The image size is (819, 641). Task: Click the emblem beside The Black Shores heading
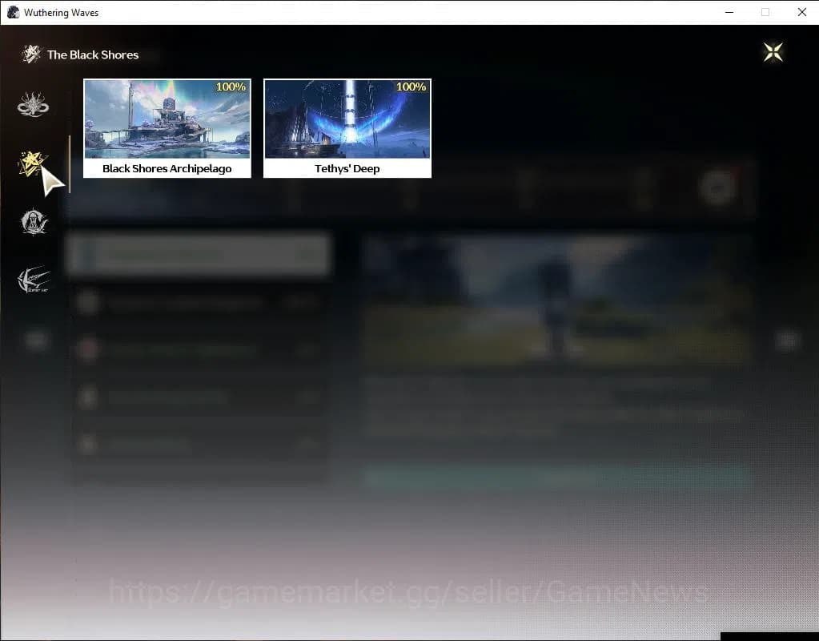(x=31, y=54)
